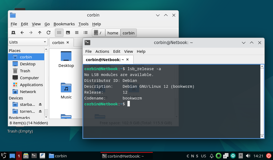This screenshot has height=160, width=273.
Task: Open the terminal icon in the taskbar
Action: 34,156
